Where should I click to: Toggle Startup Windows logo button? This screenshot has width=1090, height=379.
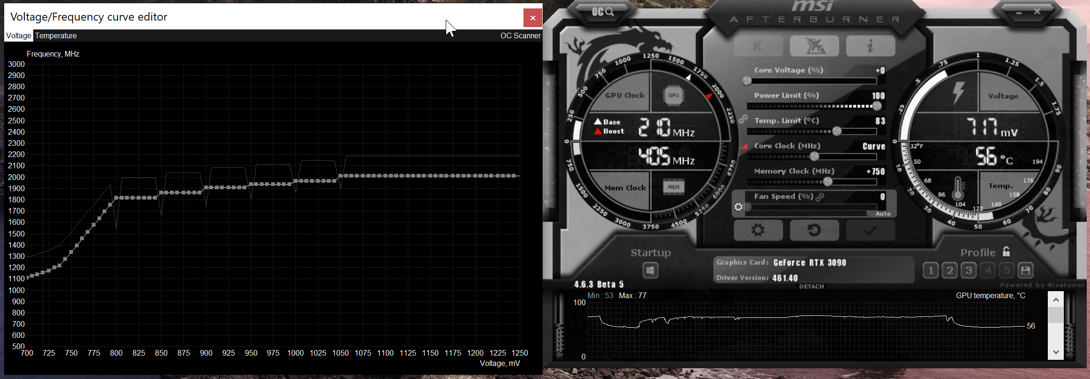coord(650,270)
